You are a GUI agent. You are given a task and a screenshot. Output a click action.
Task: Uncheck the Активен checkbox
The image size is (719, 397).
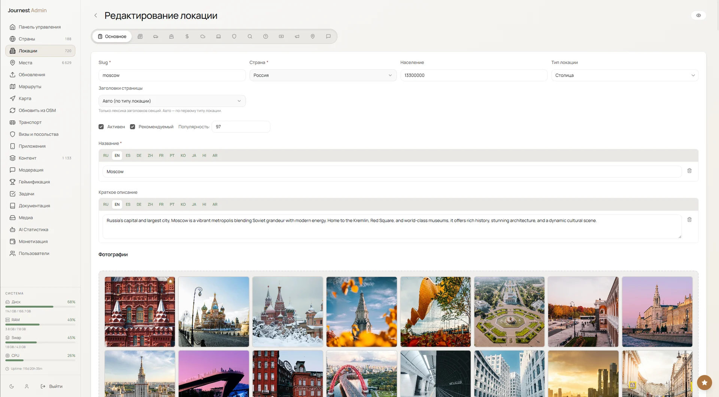(101, 127)
